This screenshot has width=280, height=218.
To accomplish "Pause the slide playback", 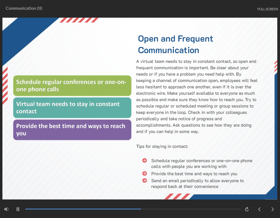I will [x=18, y=209].
